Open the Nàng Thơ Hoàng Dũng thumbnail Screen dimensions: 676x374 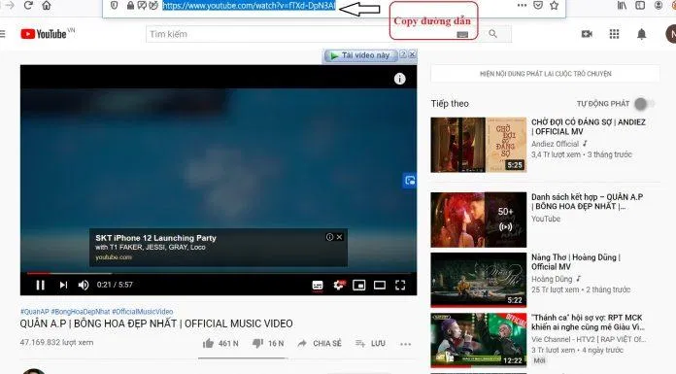click(479, 280)
